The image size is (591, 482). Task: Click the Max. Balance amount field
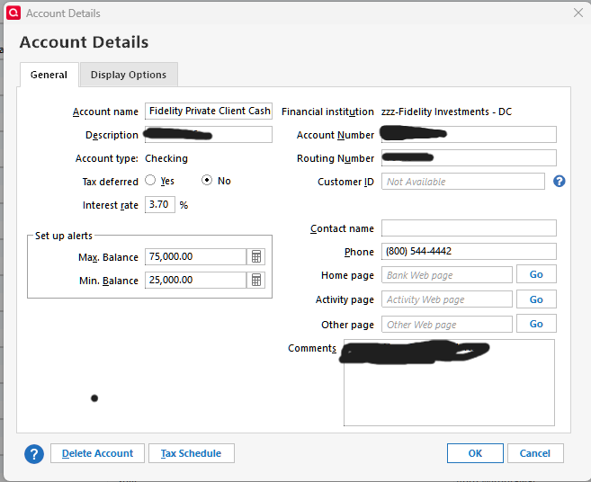coord(195,256)
